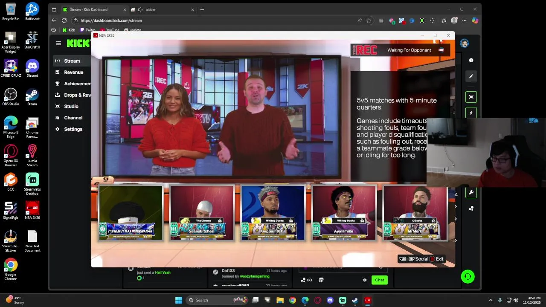Select the MrMerk player card
The image size is (546, 307).
point(415,213)
